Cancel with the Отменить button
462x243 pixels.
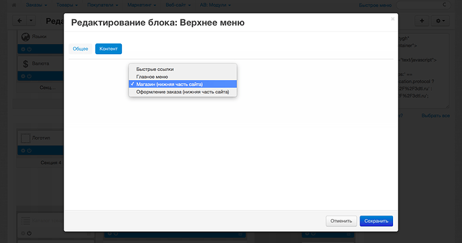[x=341, y=221]
